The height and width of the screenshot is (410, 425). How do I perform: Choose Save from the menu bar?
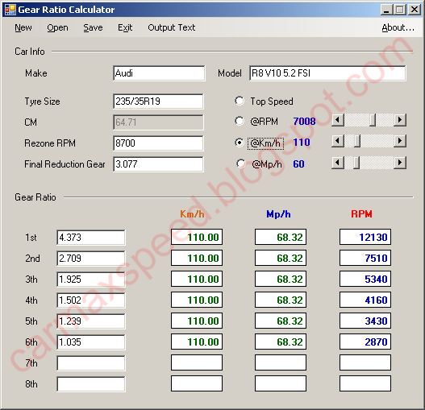[x=93, y=27]
